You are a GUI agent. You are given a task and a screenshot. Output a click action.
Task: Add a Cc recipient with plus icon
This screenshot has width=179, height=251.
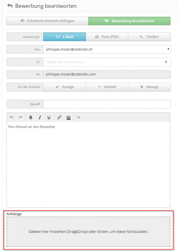pyautogui.click(x=166, y=62)
